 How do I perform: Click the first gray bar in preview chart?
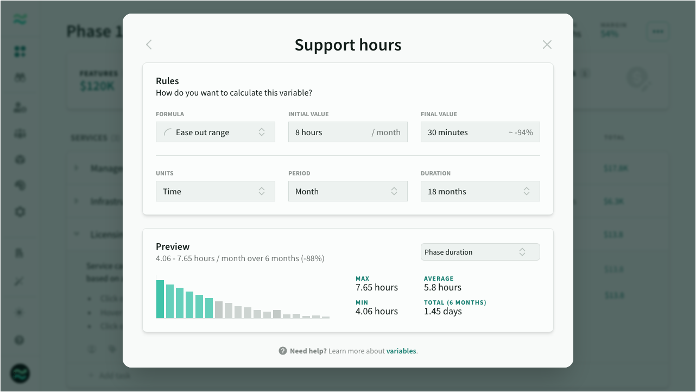(x=219, y=309)
